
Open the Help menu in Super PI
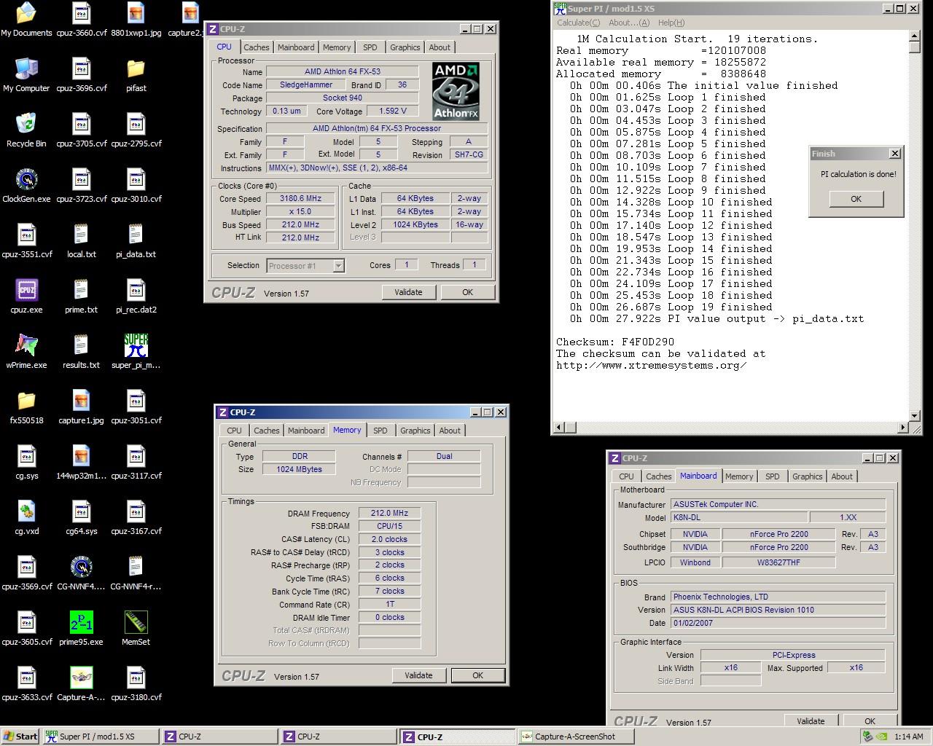coord(671,23)
